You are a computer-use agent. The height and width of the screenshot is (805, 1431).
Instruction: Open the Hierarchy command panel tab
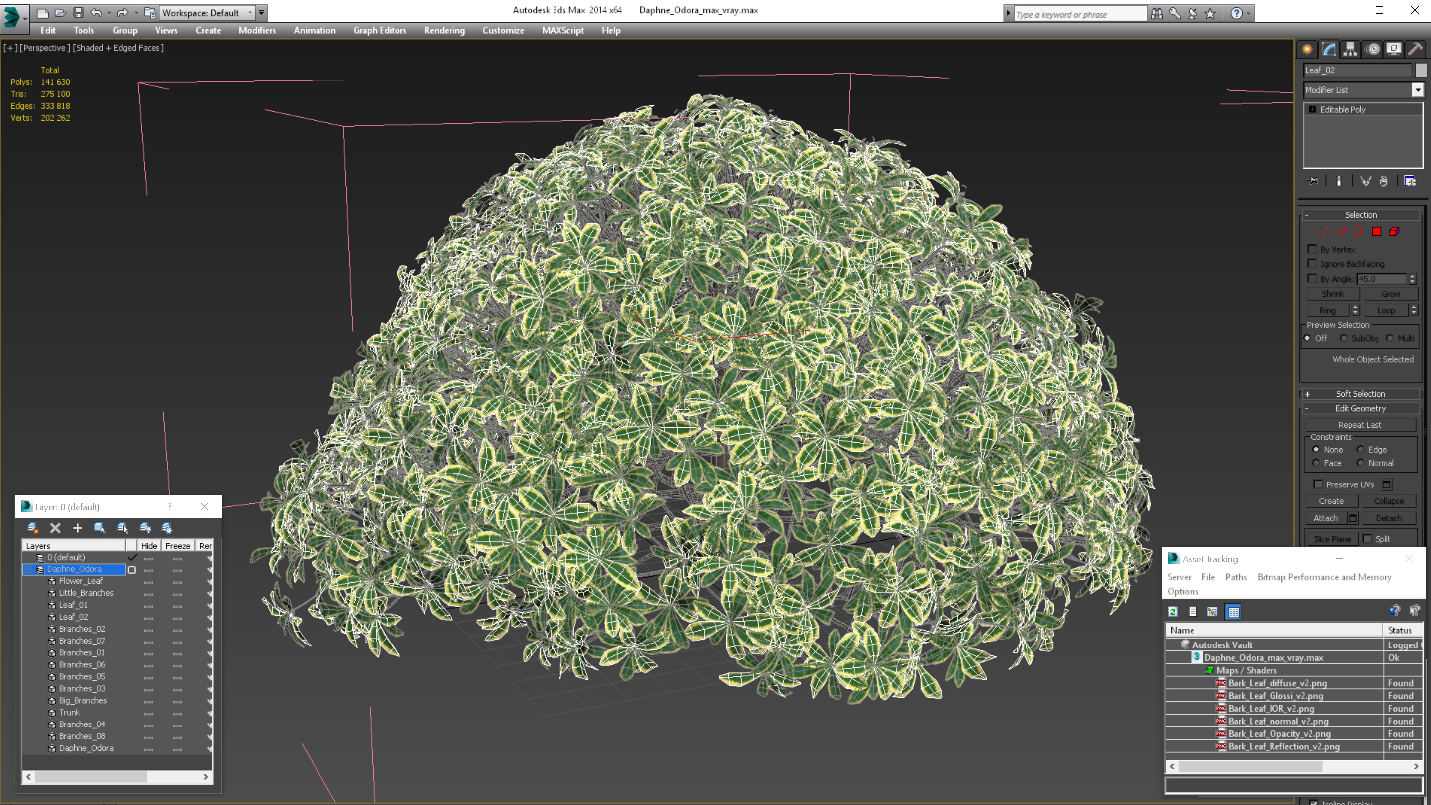(1350, 50)
